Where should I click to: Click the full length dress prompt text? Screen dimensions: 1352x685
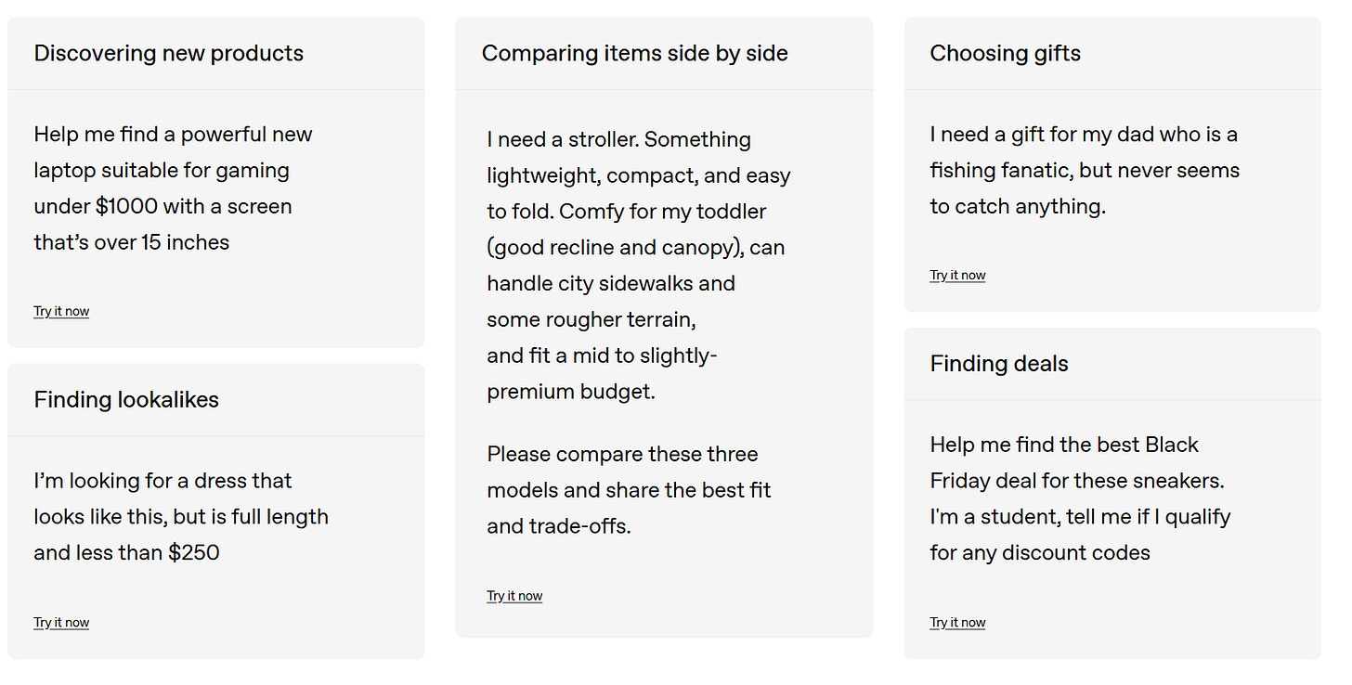[x=180, y=516]
